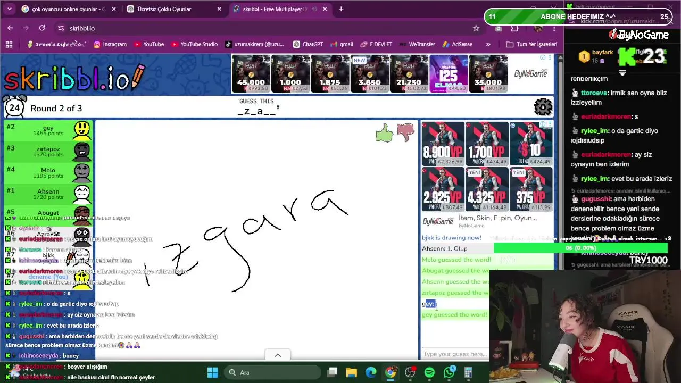This screenshot has width=681, height=383.
Task: Open the YouTube bookmark
Action: 149,44
